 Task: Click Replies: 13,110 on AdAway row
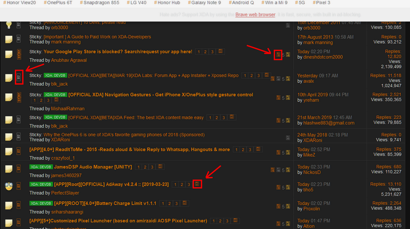pos(386,184)
